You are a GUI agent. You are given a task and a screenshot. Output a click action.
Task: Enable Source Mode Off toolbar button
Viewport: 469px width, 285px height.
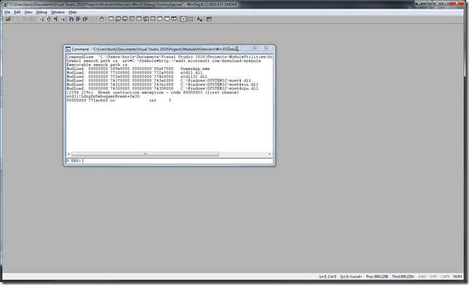(190, 19)
